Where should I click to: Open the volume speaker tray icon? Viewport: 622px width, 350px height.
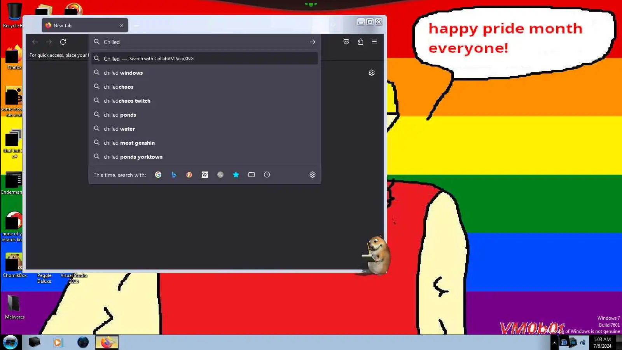[x=583, y=343]
